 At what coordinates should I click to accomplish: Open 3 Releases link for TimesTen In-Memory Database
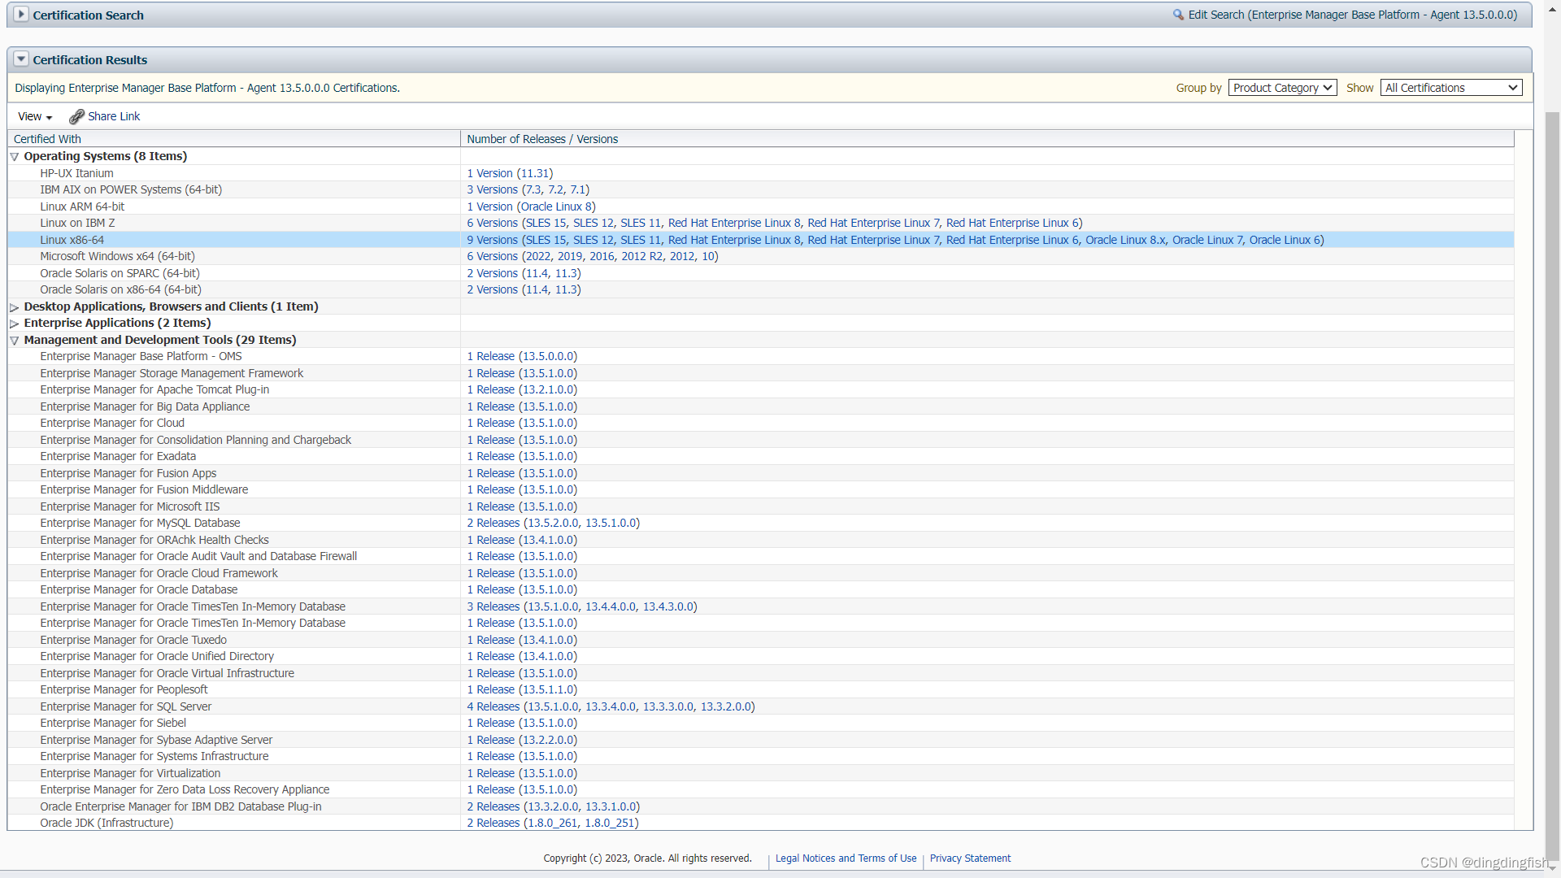click(493, 606)
